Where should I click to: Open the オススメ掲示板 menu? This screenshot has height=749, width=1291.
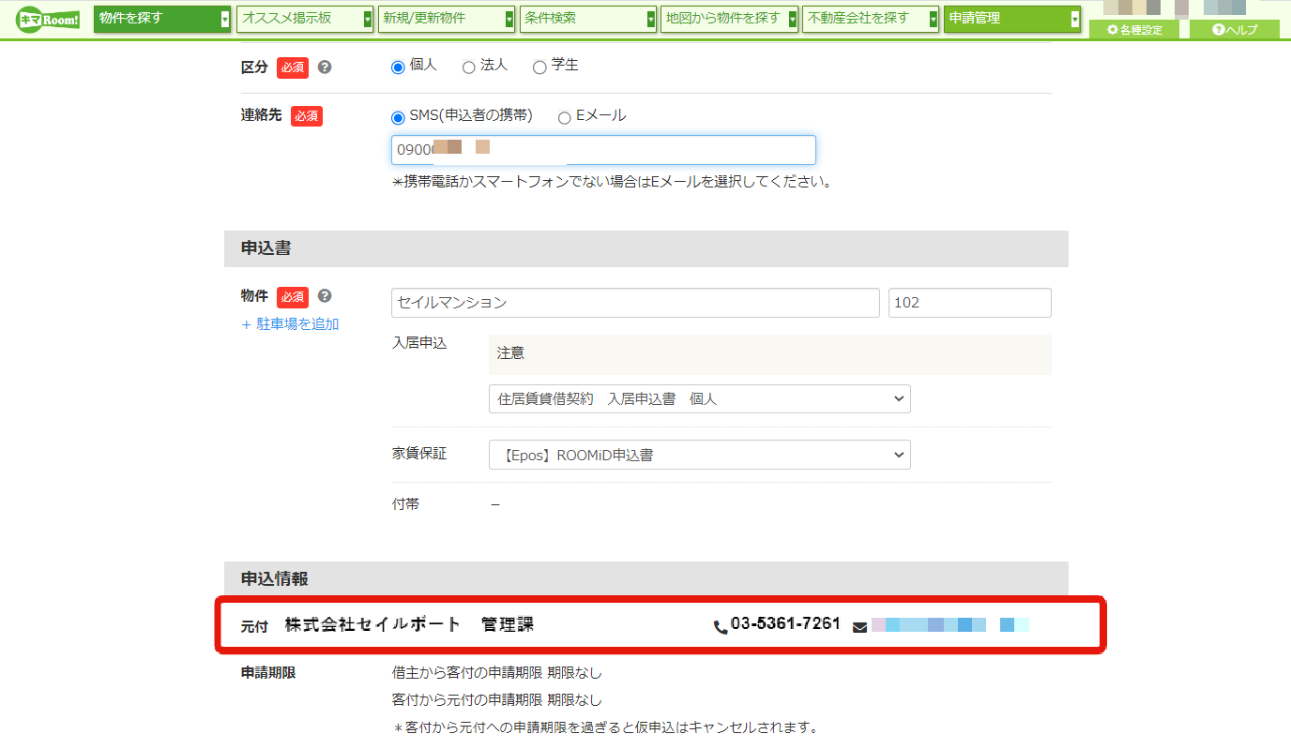tap(305, 19)
